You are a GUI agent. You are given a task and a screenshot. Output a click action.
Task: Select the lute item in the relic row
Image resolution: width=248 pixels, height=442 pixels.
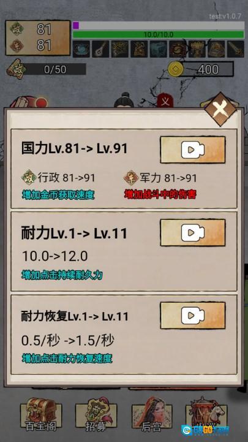pos(100,49)
